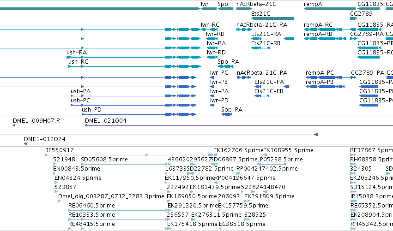Select the lwr-RA transcript label
The image size is (393, 231).
[216, 43]
